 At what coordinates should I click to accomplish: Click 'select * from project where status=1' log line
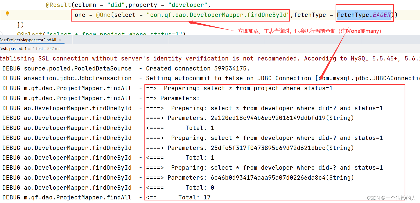168,88
